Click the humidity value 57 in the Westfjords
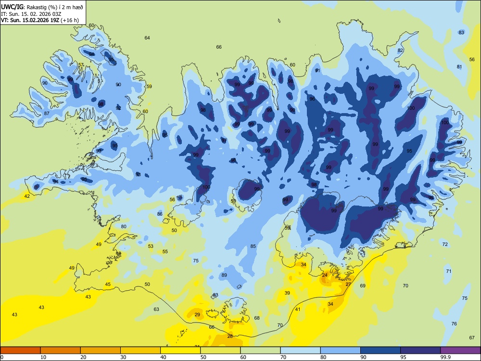 point(81,65)
